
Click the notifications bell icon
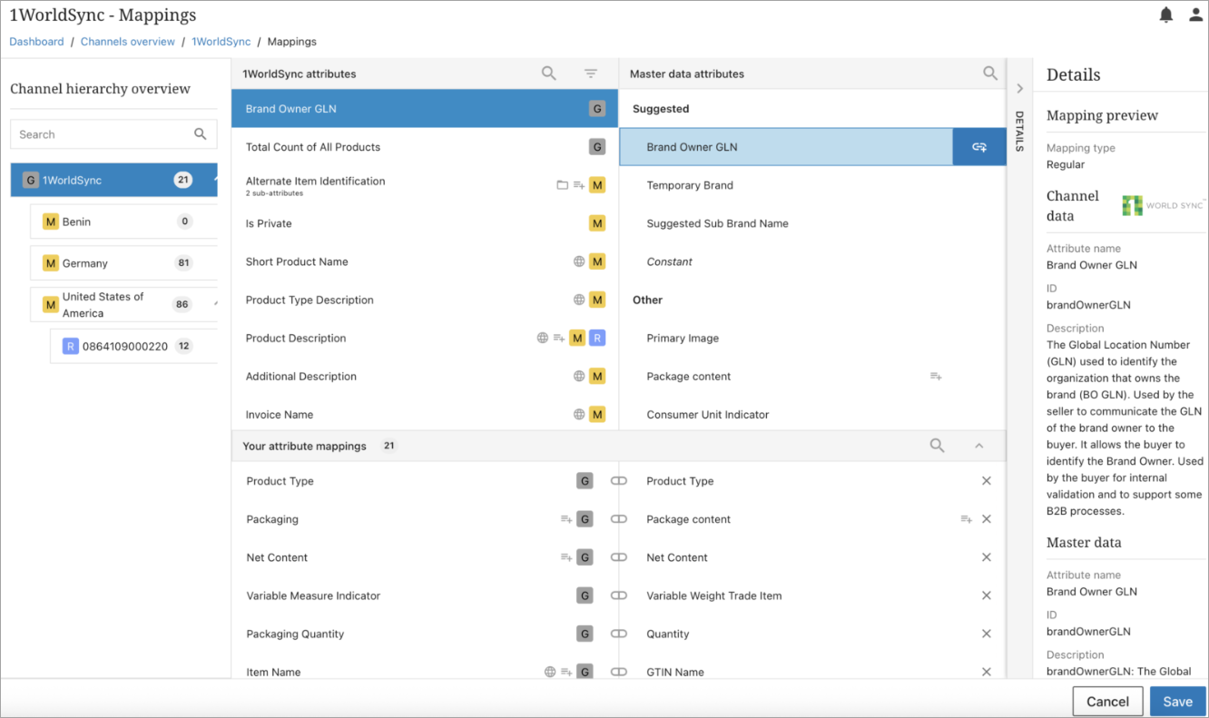[1166, 15]
